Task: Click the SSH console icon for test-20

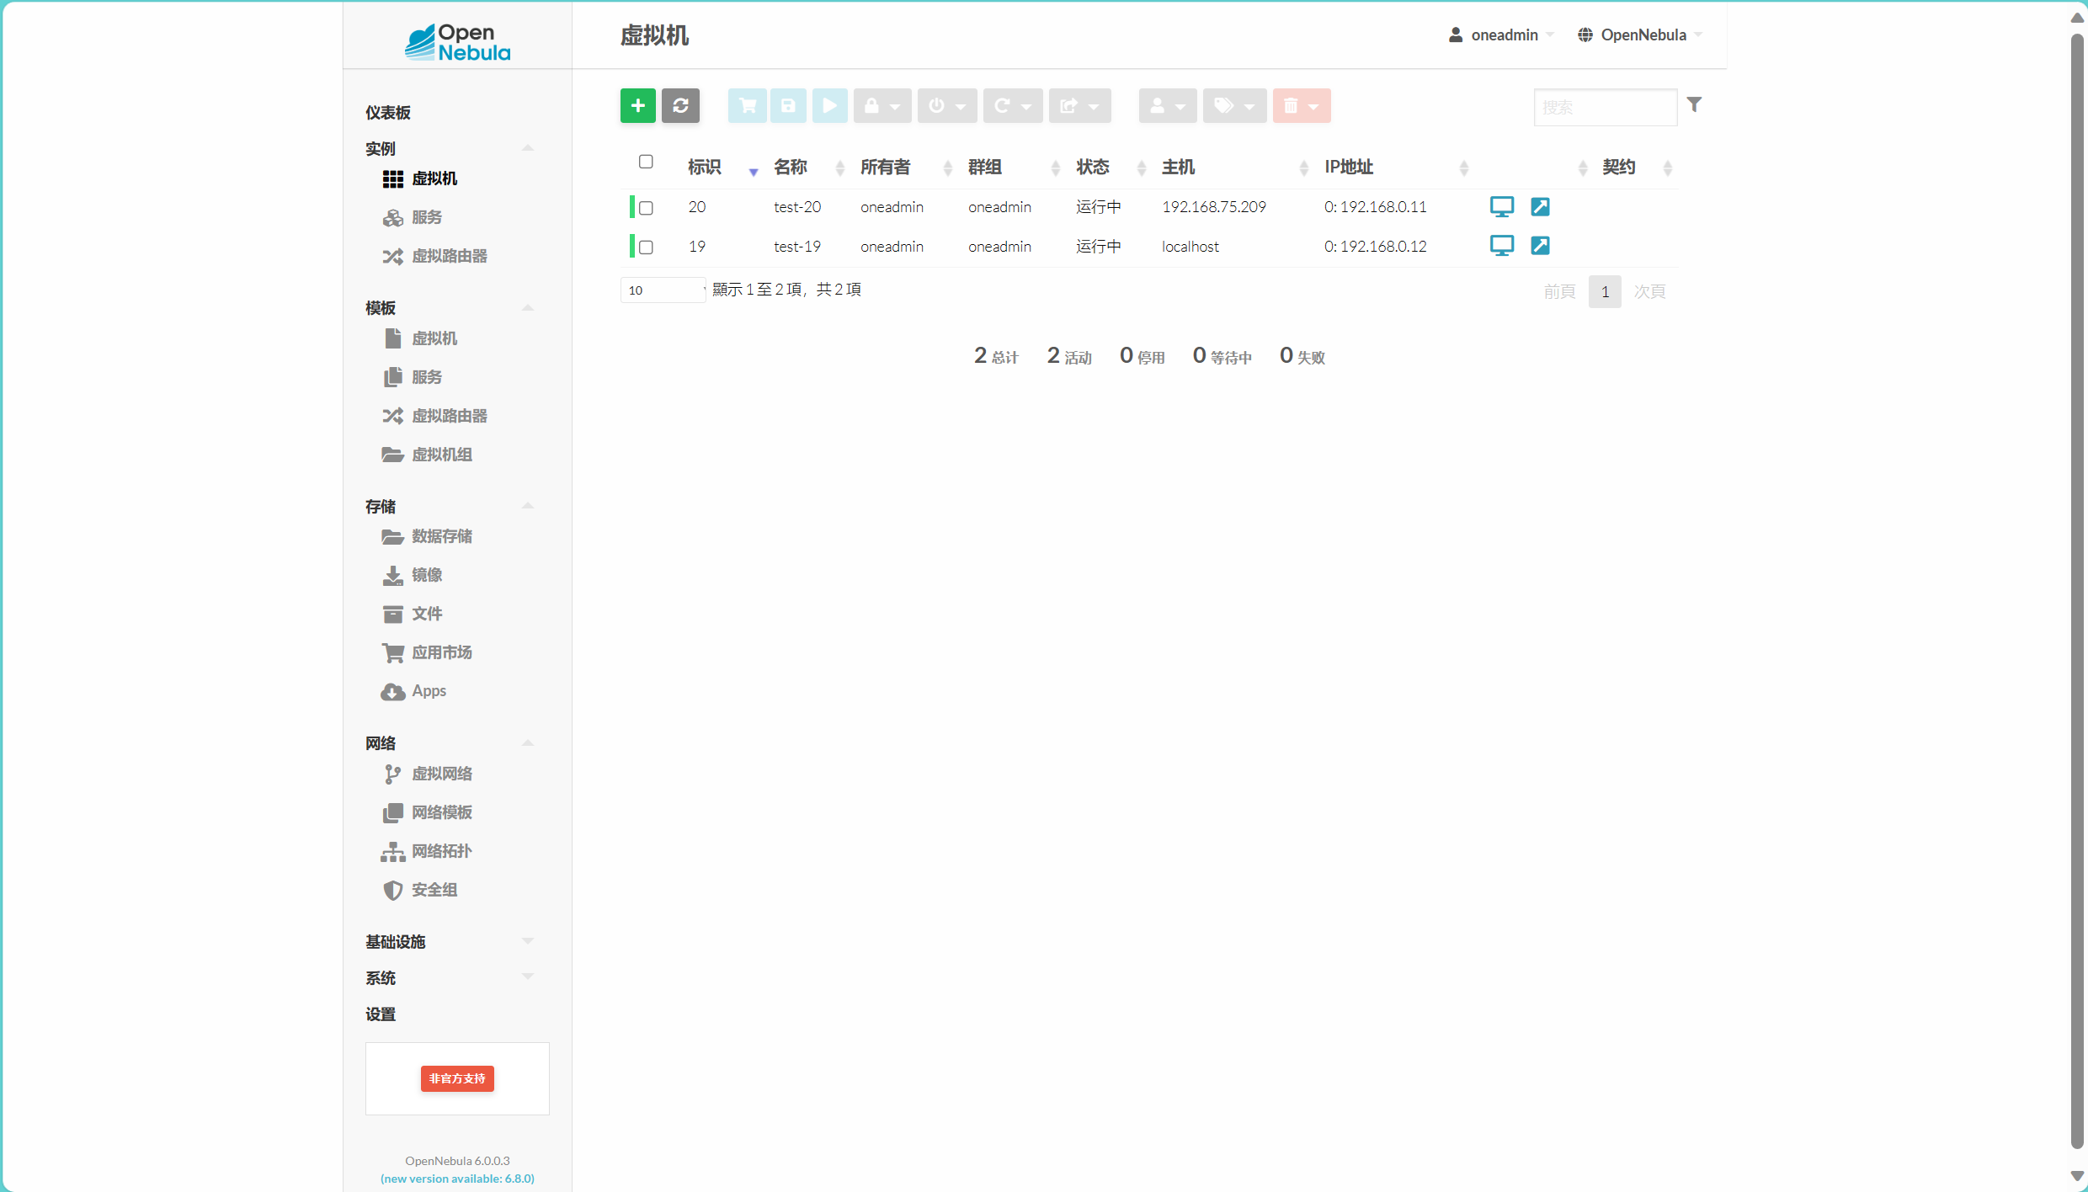Action: coord(1540,206)
